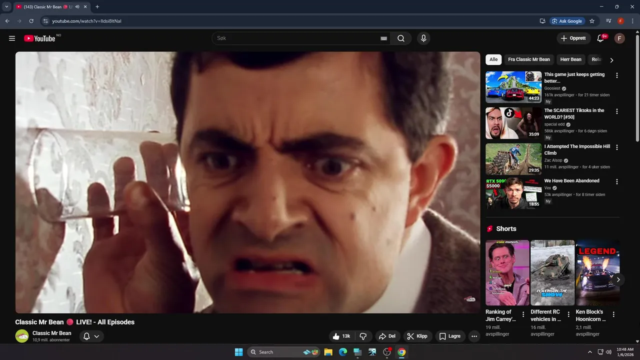This screenshot has width=640, height=360.
Task: Mute the tab via speaker icon
Action: 77,7
